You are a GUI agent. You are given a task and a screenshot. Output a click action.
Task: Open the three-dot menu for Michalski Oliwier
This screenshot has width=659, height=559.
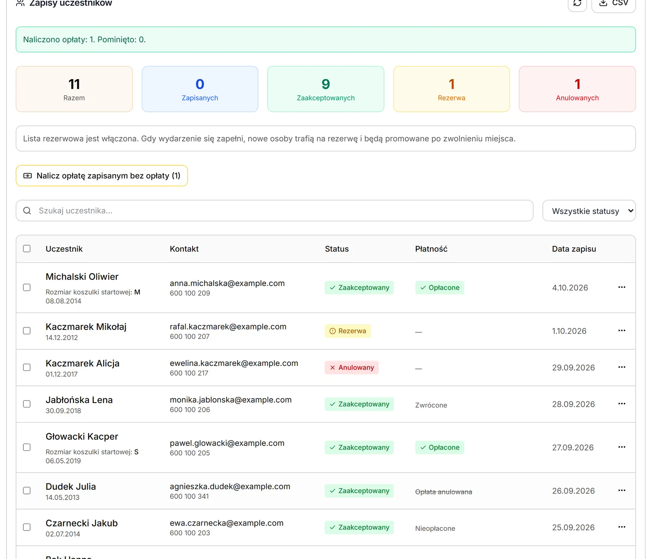622,287
